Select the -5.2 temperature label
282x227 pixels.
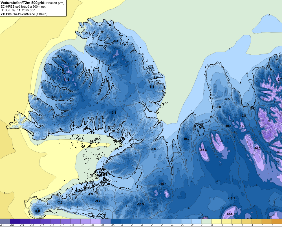tap(78, 191)
